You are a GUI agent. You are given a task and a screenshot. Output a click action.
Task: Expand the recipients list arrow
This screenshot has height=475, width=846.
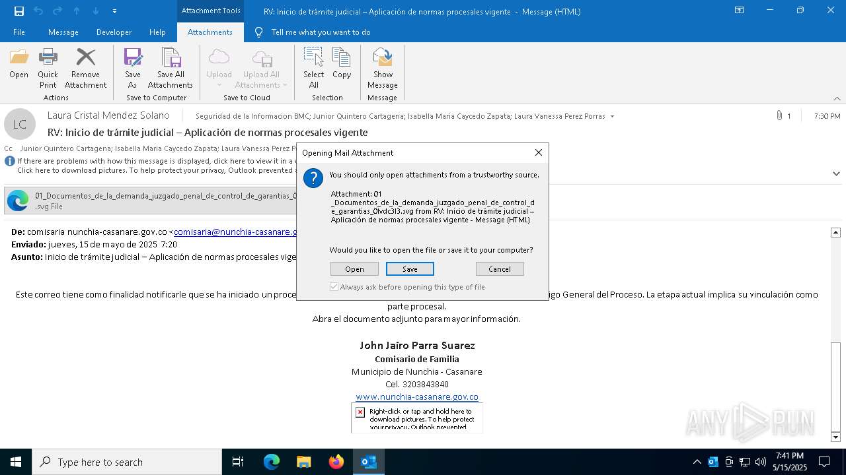[612, 117]
